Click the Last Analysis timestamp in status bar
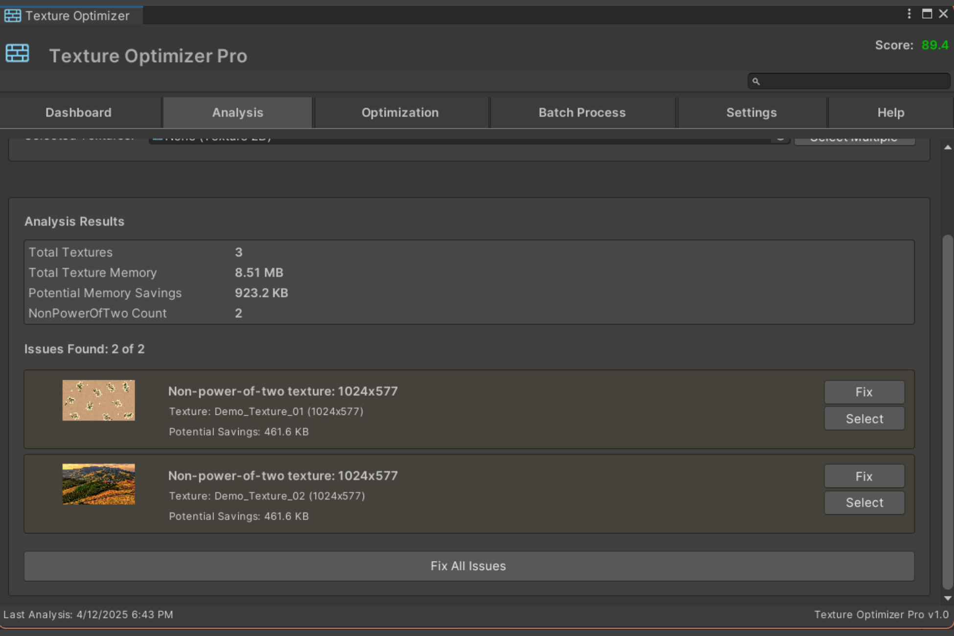Viewport: 954px width, 636px height. (88, 614)
